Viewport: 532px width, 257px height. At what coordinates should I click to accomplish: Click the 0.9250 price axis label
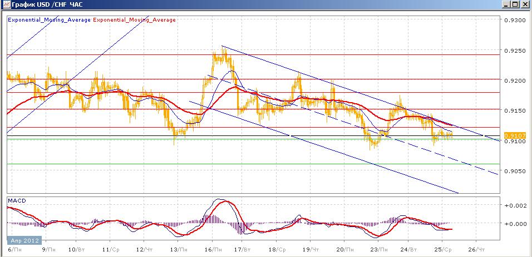tap(515, 51)
